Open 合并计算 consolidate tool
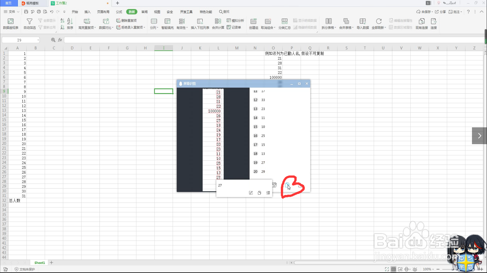 pyautogui.click(x=218, y=24)
